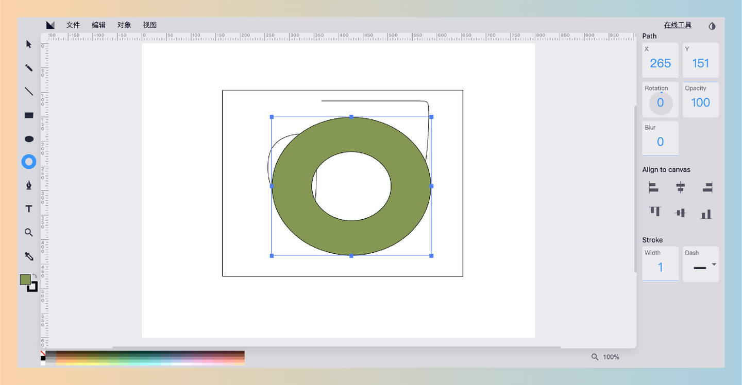Swap fill and stroke colors

pos(35,276)
